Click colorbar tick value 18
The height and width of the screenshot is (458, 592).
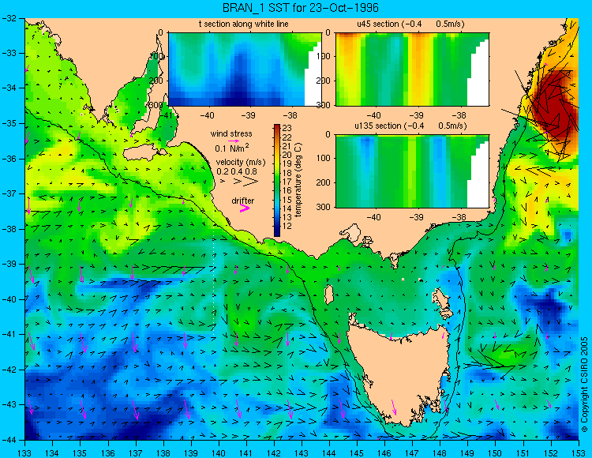click(287, 173)
